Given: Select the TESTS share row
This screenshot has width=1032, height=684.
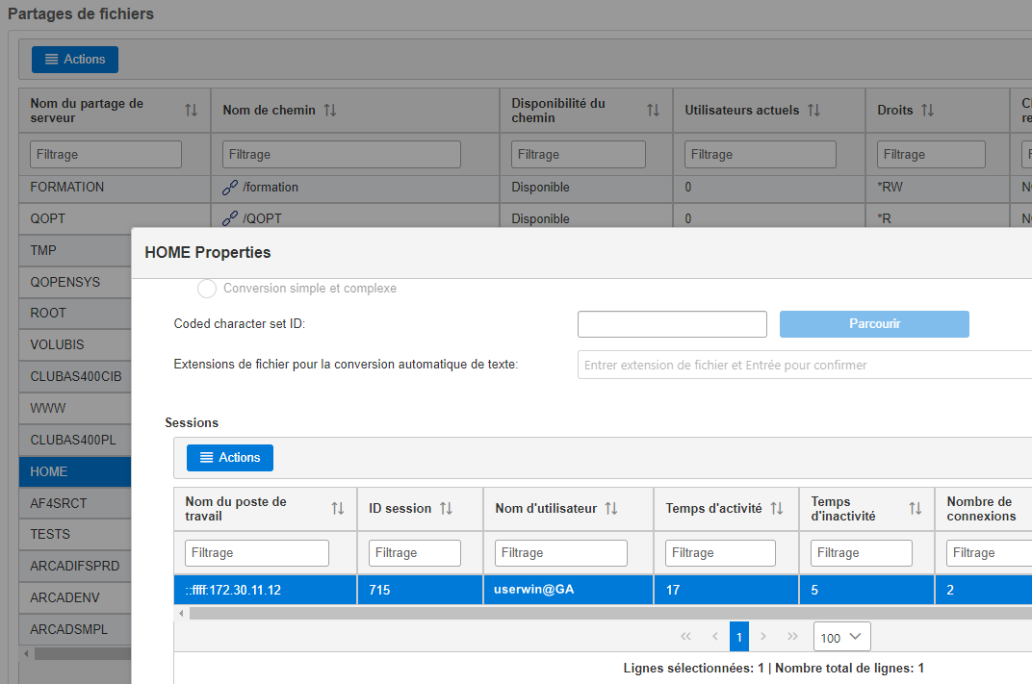Looking at the screenshot, I should (x=75, y=534).
